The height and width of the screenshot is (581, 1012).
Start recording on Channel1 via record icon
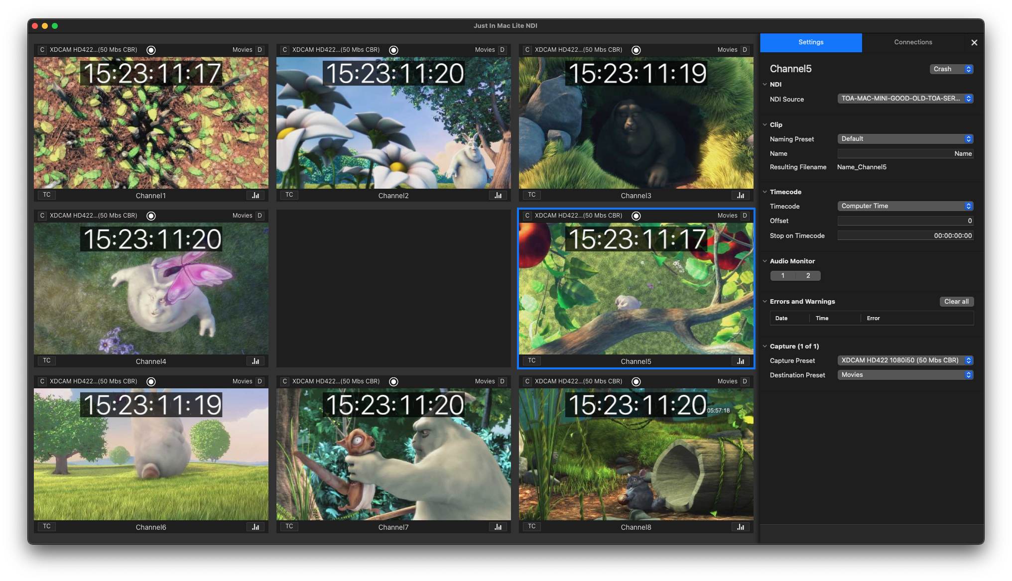(x=151, y=50)
